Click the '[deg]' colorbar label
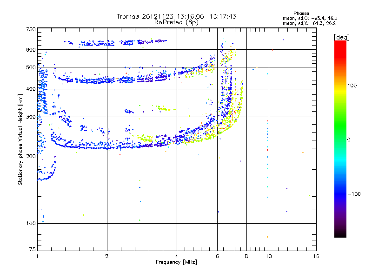 pyautogui.click(x=341, y=37)
